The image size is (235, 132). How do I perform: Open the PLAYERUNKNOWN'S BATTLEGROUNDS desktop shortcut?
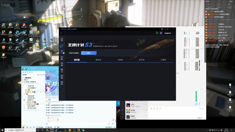17,26
